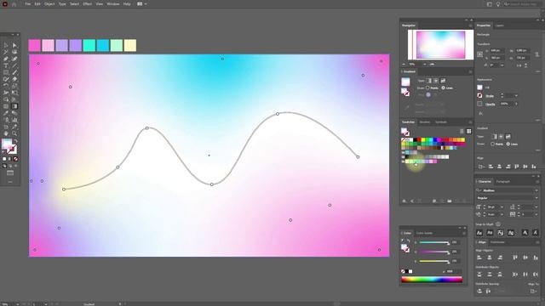Select the Type tool
The height and width of the screenshot is (306, 545).
coord(6,65)
